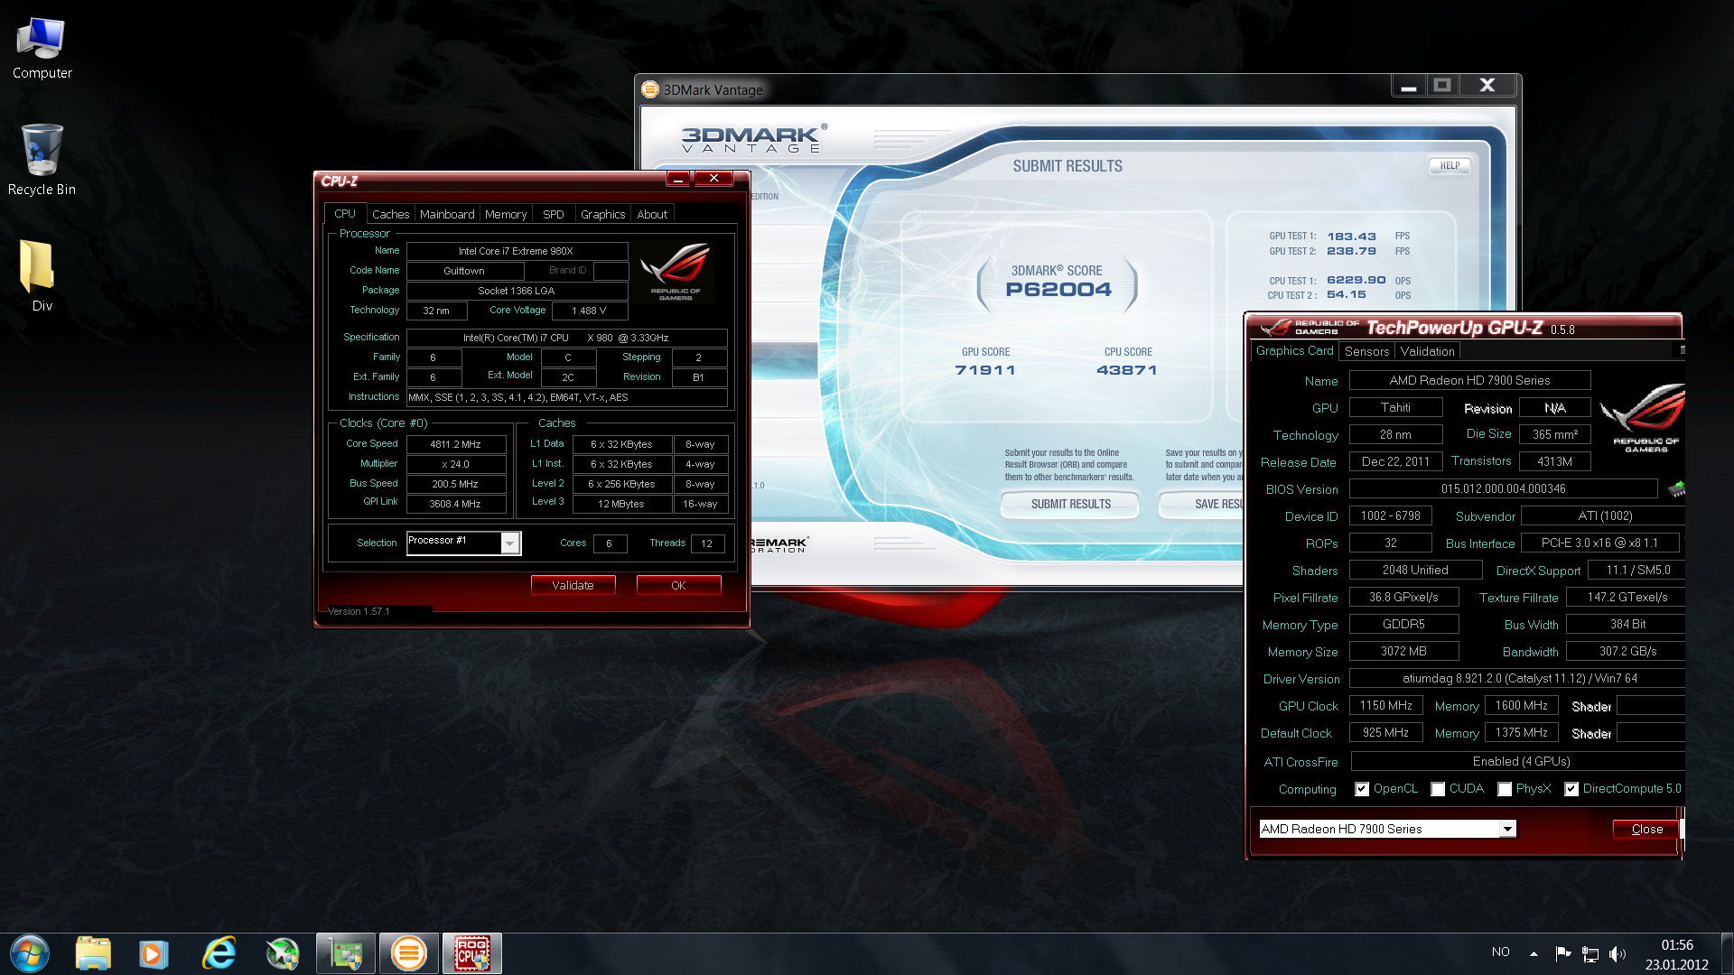The width and height of the screenshot is (1734, 975).
Task: Click the Core Voltage value 1.488 V
Action: tap(589, 311)
